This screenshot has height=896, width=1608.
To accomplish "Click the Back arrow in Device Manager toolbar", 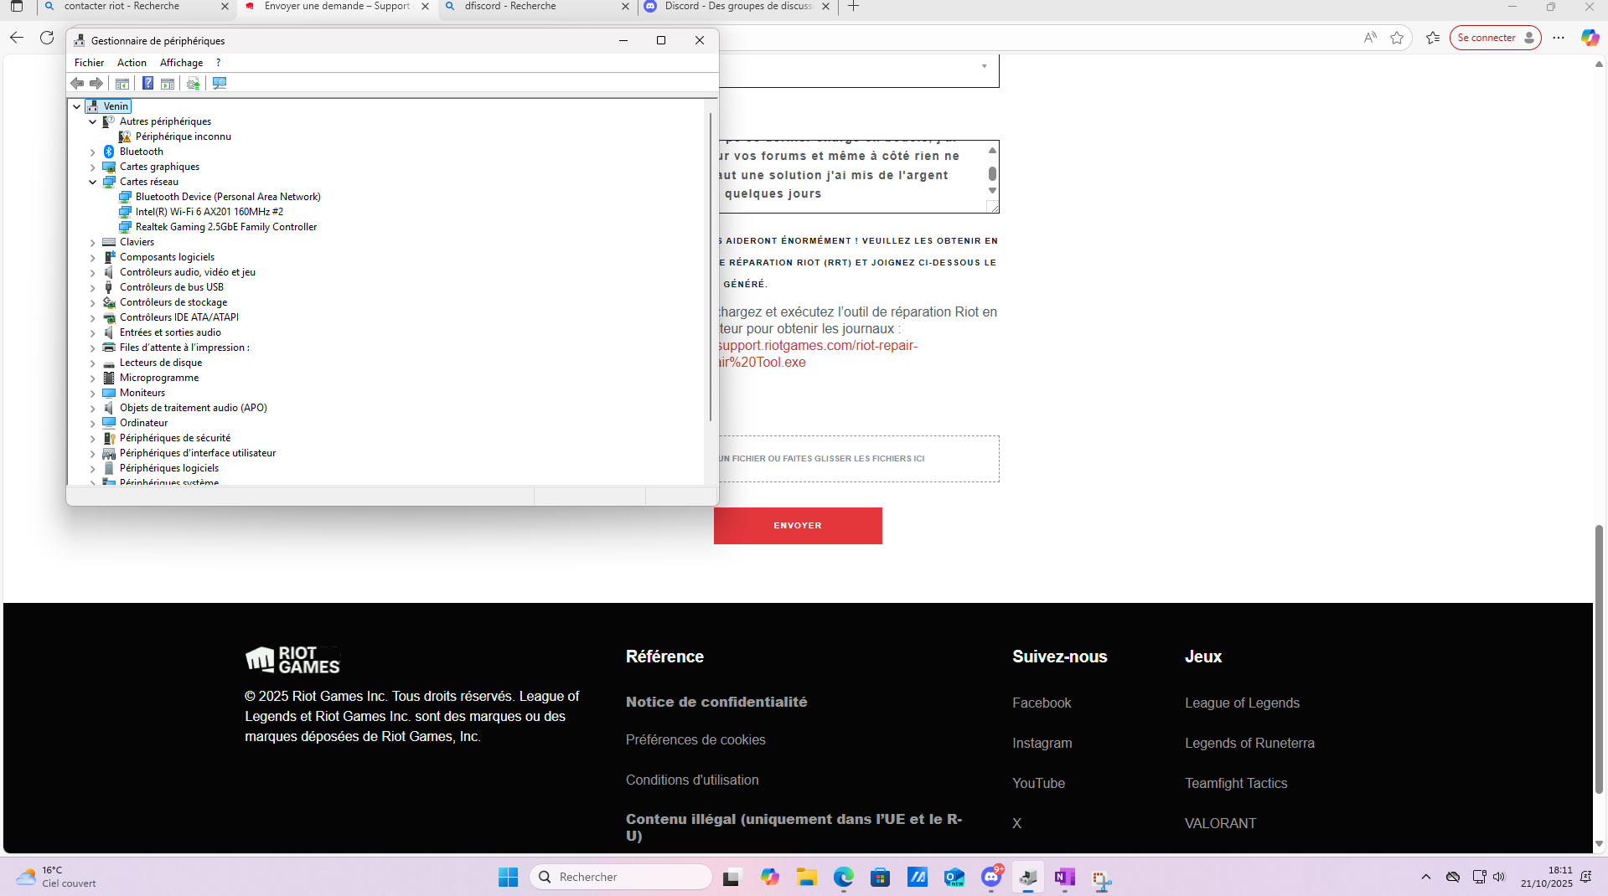I will (77, 84).
